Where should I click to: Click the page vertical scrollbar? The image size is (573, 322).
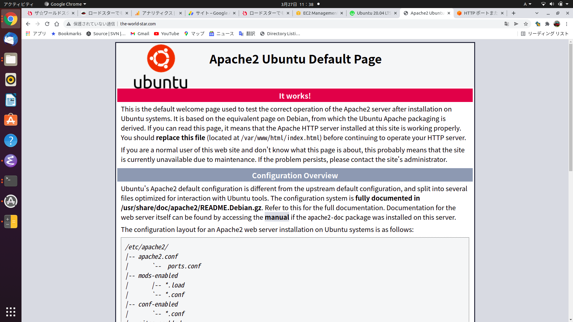coord(571,107)
